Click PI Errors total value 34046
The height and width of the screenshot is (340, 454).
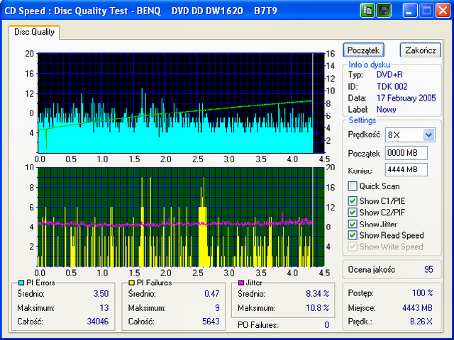tap(98, 321)
